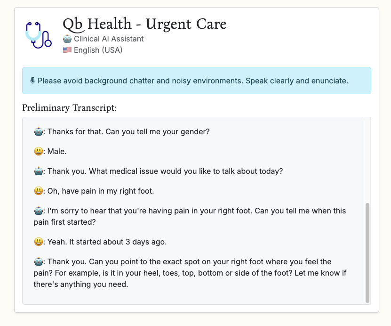Image resolution: width=391 pixels, height=326 pixels.
Task: Click robot avatar beside "Can you point" message
Action: click(39, 262)
